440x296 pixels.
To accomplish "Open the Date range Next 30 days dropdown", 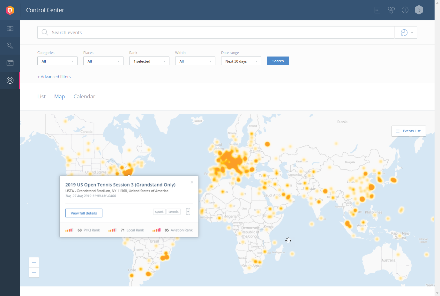I will (241, 61).
